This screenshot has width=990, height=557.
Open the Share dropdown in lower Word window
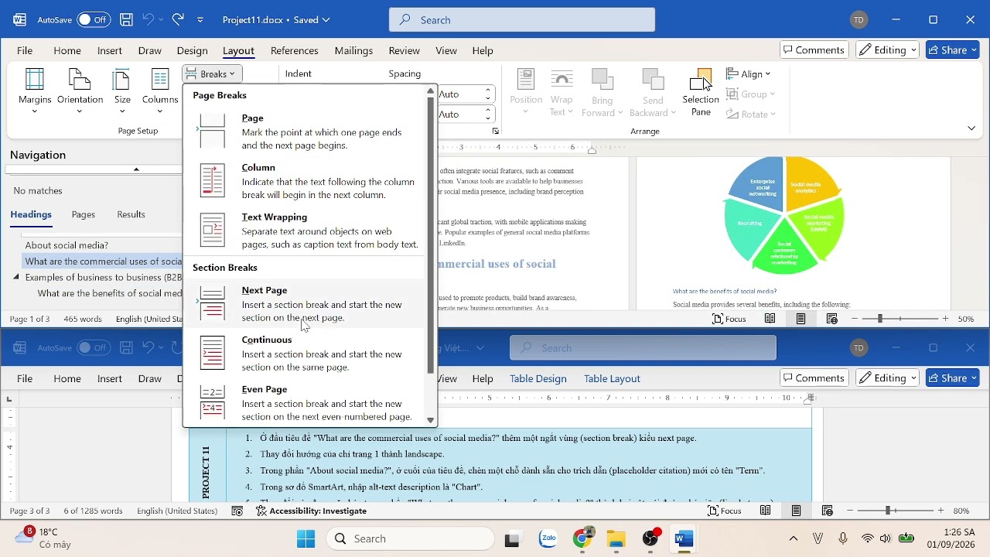(974, 378)
